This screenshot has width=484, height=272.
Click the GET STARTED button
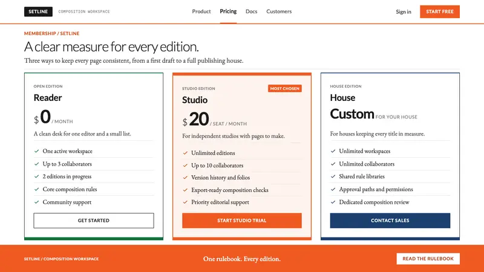pos(94,221)
